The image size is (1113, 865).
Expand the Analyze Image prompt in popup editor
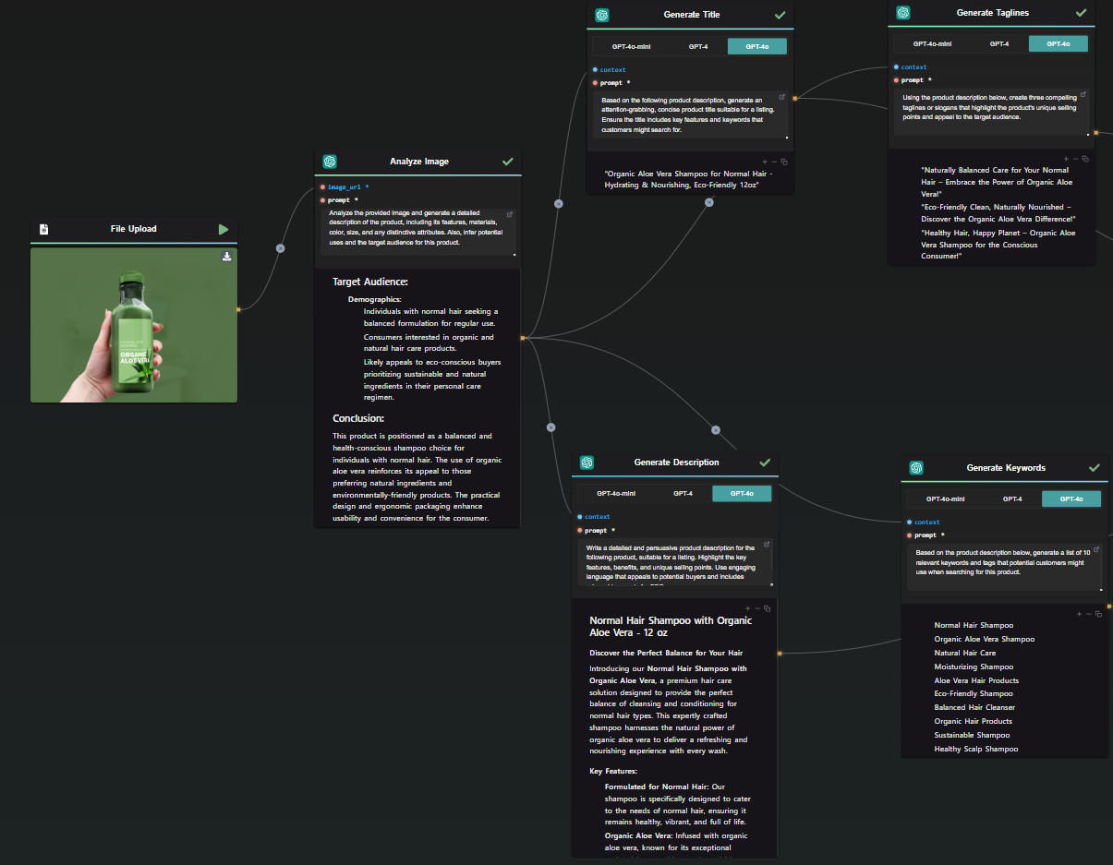pyautogui.click(x=510, y=214)
